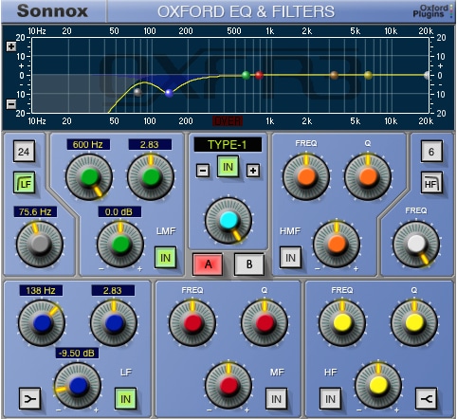Click the 138 Hz value field
Image resolution: width=457 pixels, height=419 pixels.
point(41,290)
